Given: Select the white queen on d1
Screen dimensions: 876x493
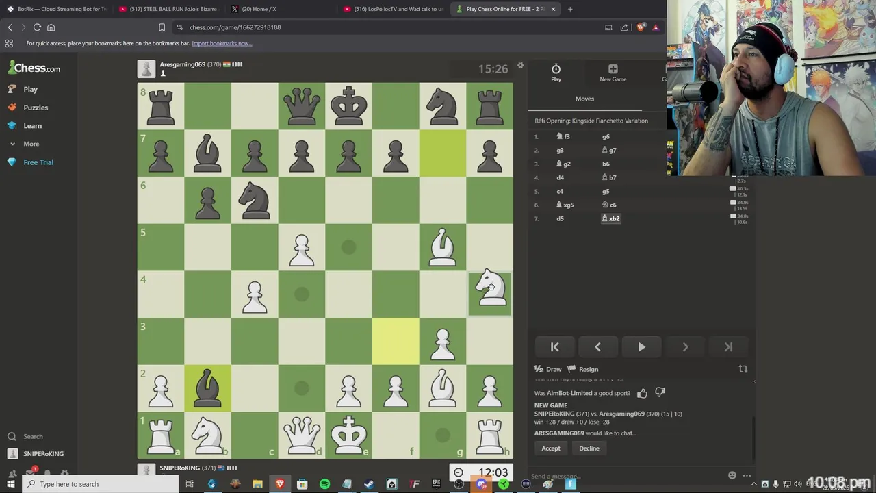Looking at the screenshot, I should (x=301, y=435).
